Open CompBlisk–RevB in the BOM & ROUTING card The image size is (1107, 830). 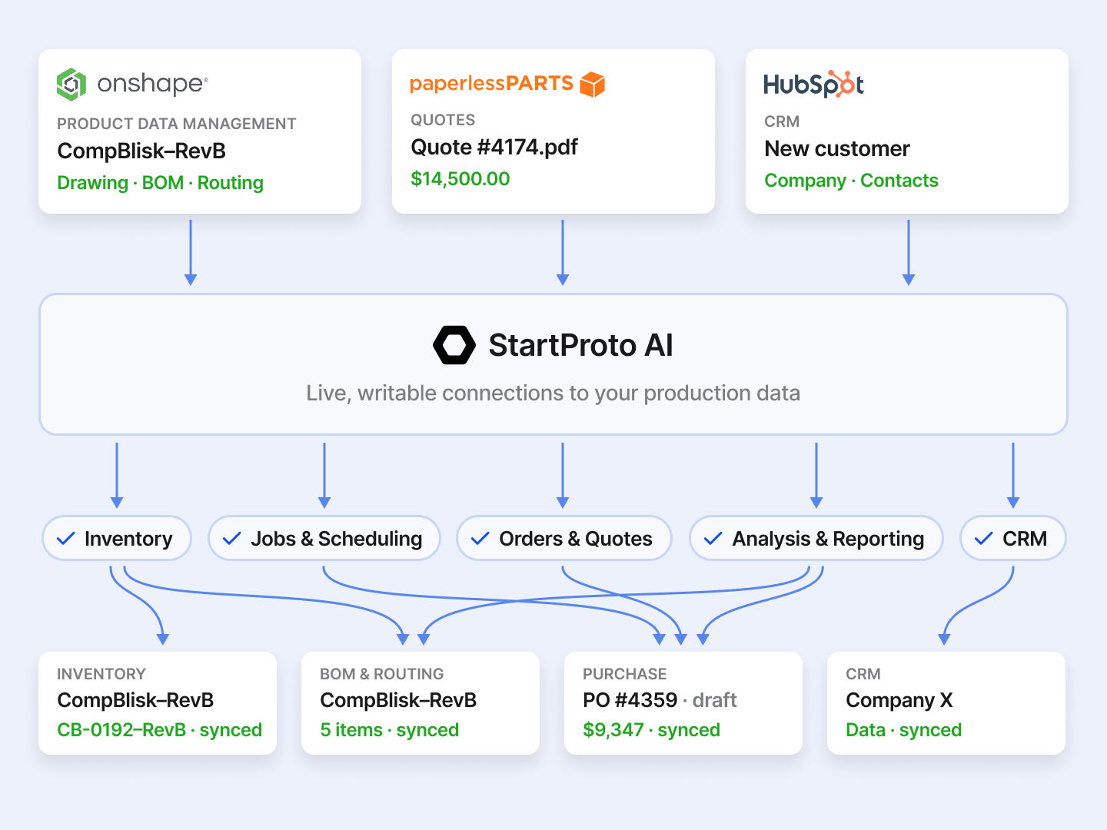pos(398,700)
